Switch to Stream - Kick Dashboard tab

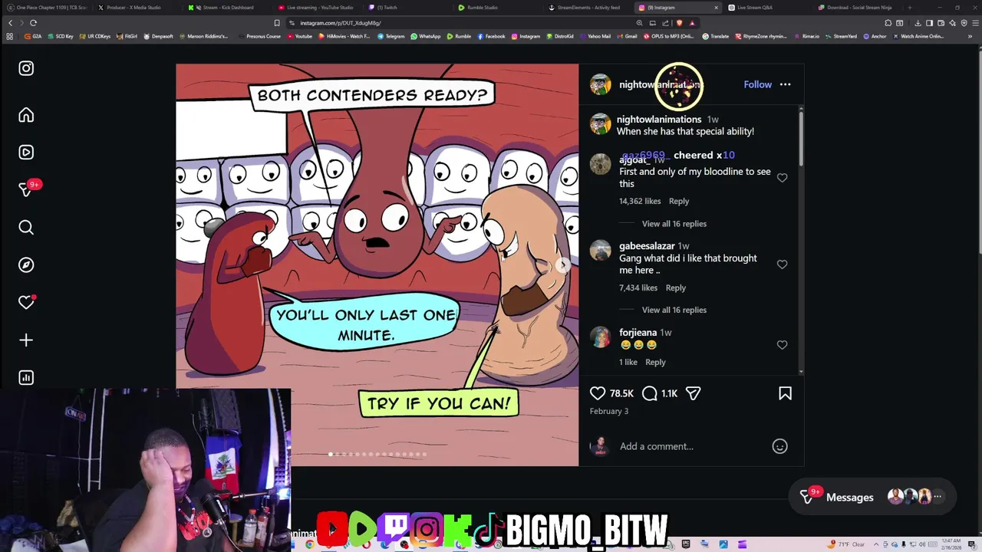226,8
